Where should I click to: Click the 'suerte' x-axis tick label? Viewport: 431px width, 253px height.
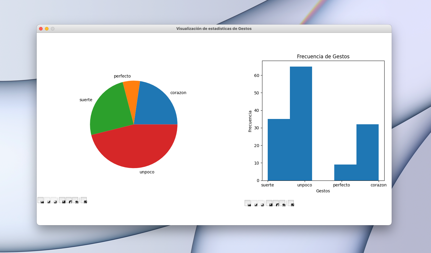point(267,185)
